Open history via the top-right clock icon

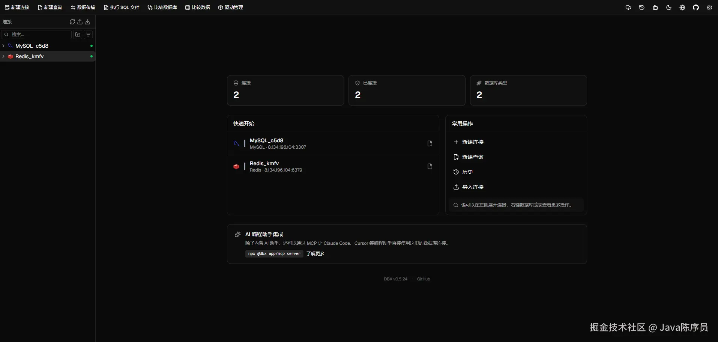tap(642, 8)
